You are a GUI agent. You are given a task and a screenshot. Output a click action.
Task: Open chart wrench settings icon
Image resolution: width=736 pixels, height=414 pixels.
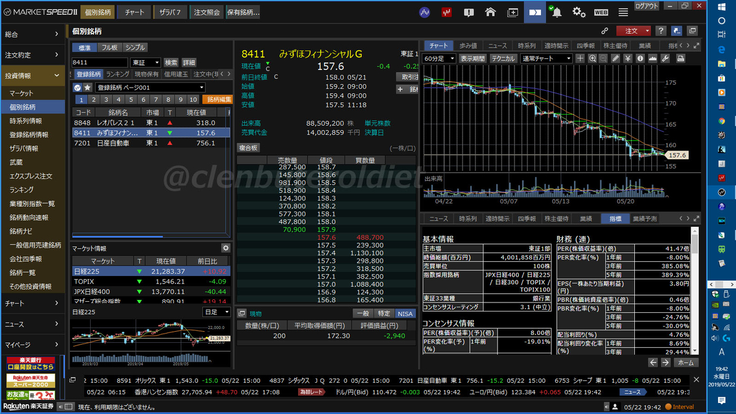click(664, 58)
